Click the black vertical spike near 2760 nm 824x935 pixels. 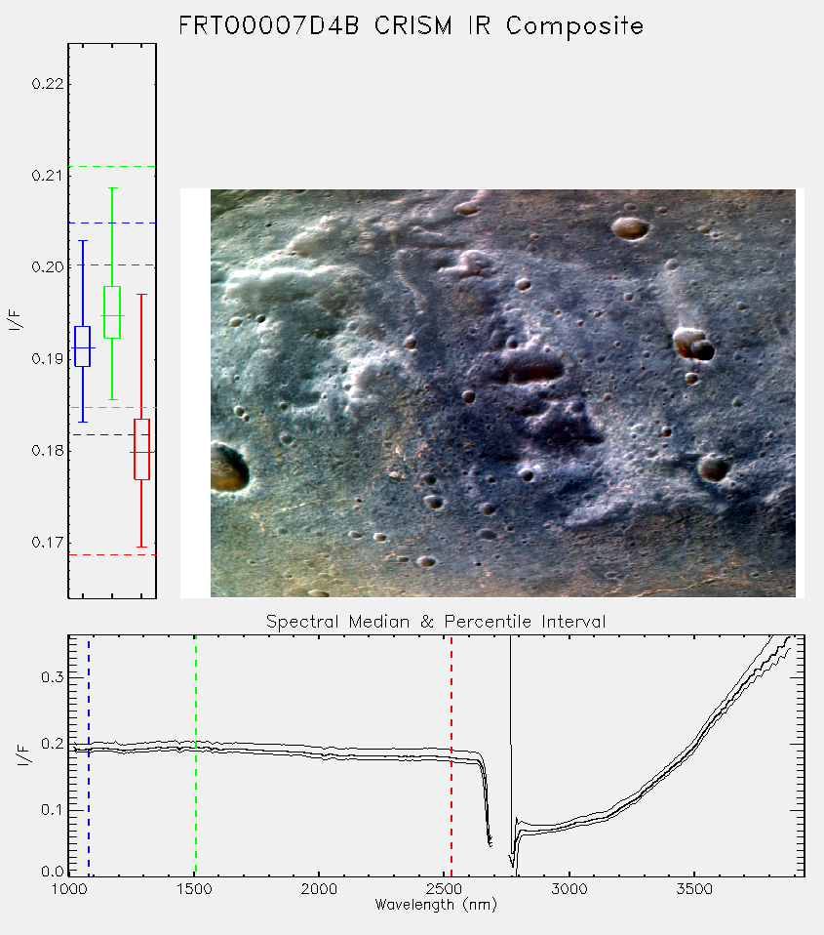tap(510, 746)
